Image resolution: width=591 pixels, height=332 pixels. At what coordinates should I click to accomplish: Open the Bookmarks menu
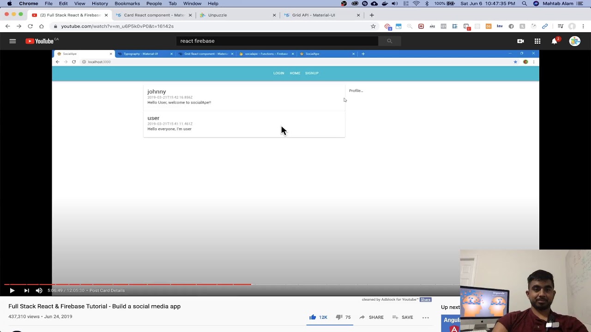pos(127,3)
